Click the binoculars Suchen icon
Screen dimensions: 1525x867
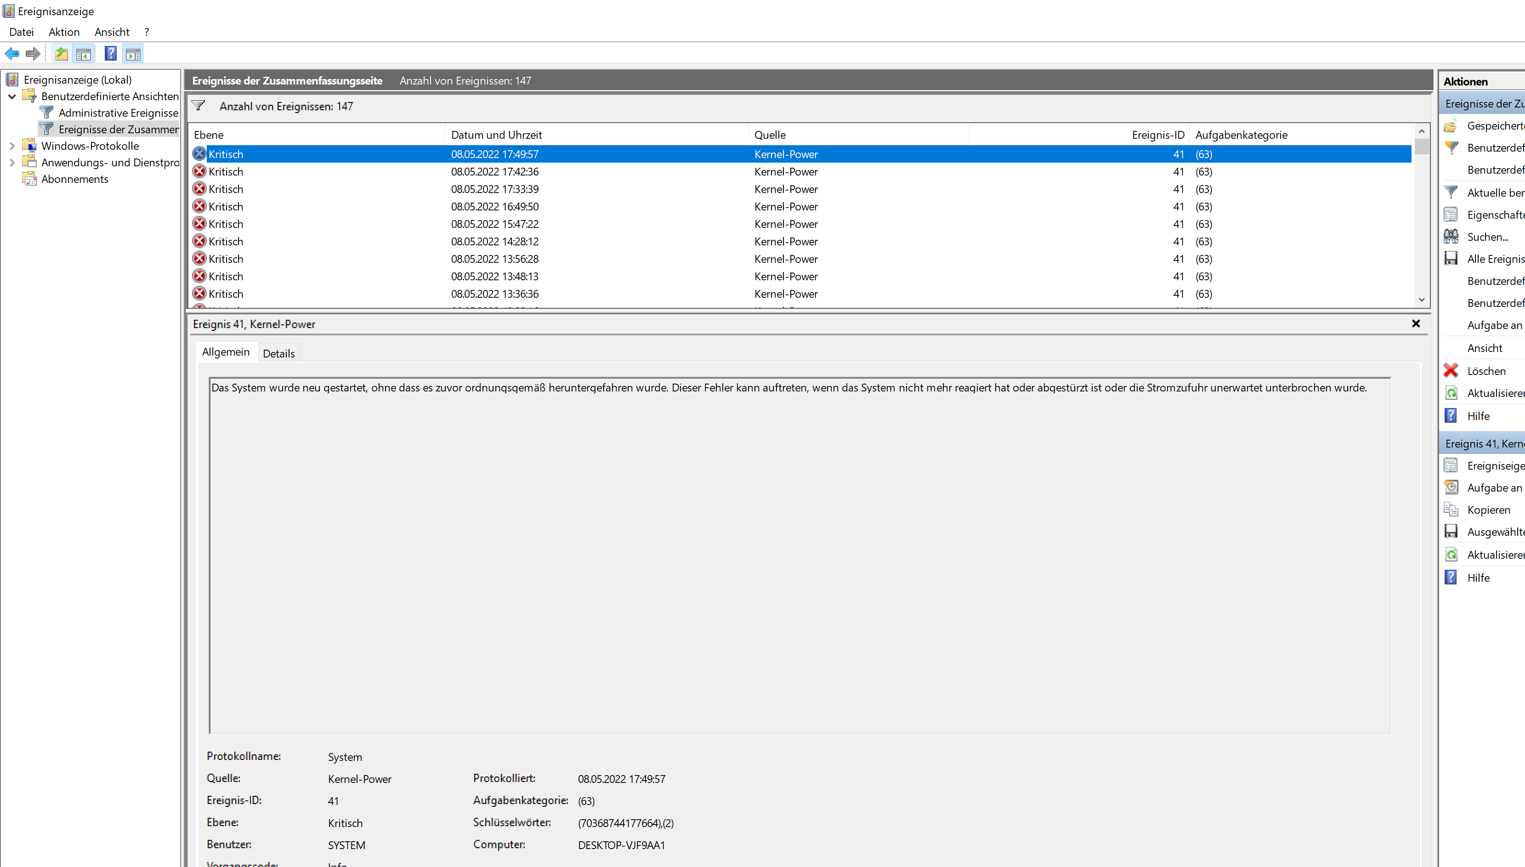pyautogui.click(x=1451, y=237)
